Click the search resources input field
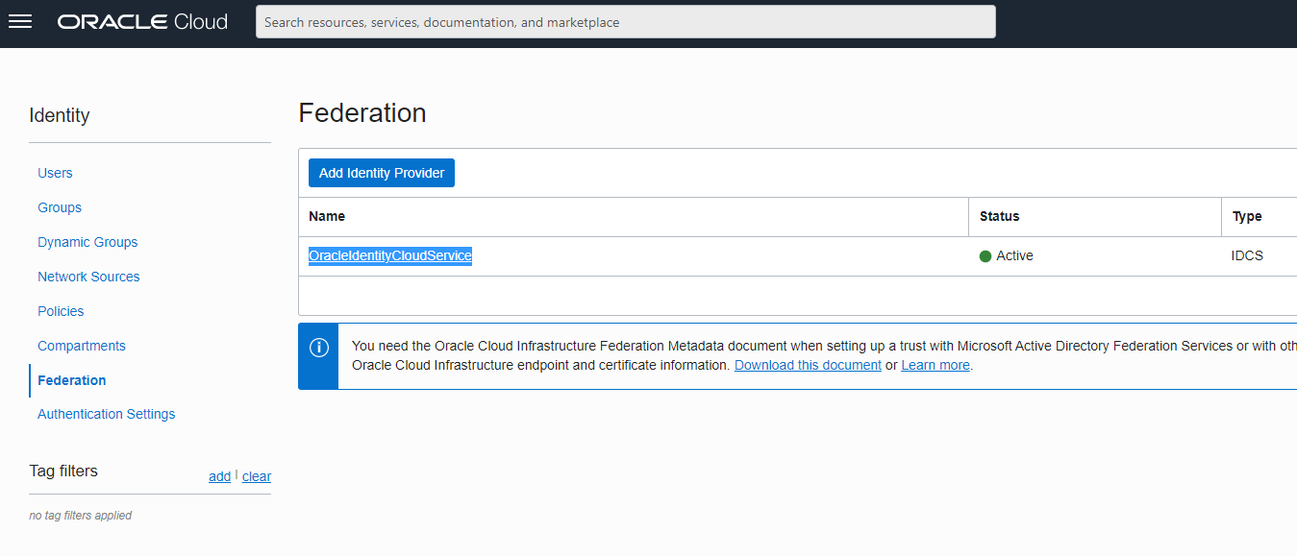The width and height of the screenshot is (1297, 556). tap(625, 22)
